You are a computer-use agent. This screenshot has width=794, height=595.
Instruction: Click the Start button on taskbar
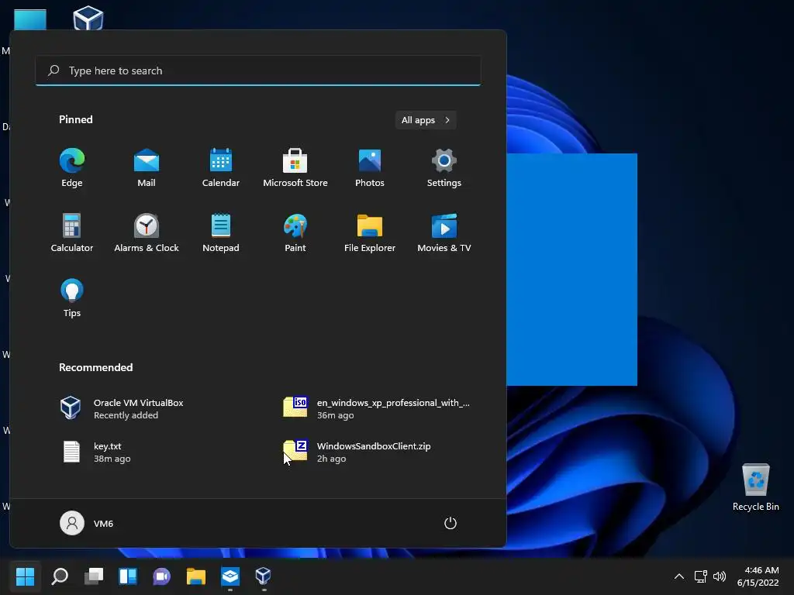[x=26, y=576]
